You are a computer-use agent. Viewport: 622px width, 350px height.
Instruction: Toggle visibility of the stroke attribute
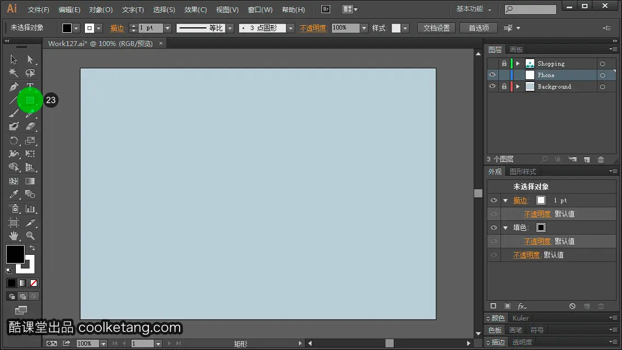point(494,200)
